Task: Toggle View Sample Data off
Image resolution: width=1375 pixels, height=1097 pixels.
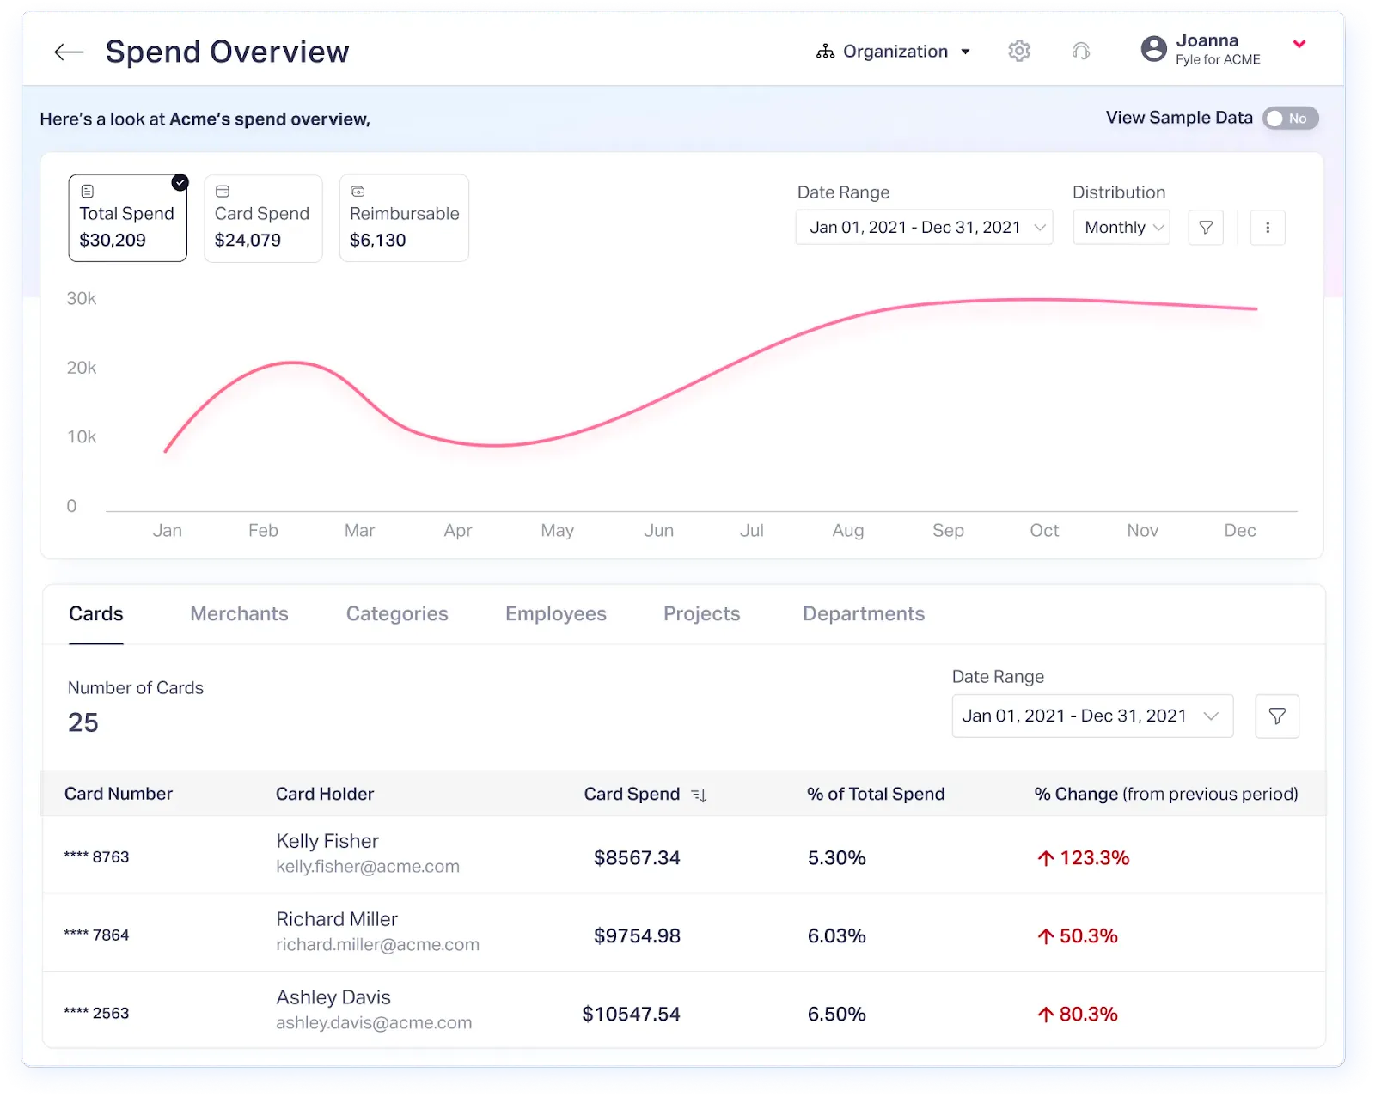Action: (x=1290, y=119)
